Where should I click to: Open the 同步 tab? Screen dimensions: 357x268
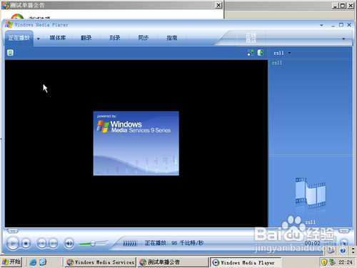144,38
